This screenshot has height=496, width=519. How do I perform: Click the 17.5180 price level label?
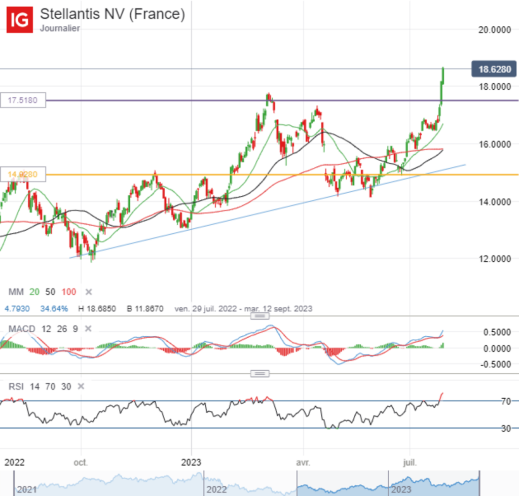click(x=22, y=100)
